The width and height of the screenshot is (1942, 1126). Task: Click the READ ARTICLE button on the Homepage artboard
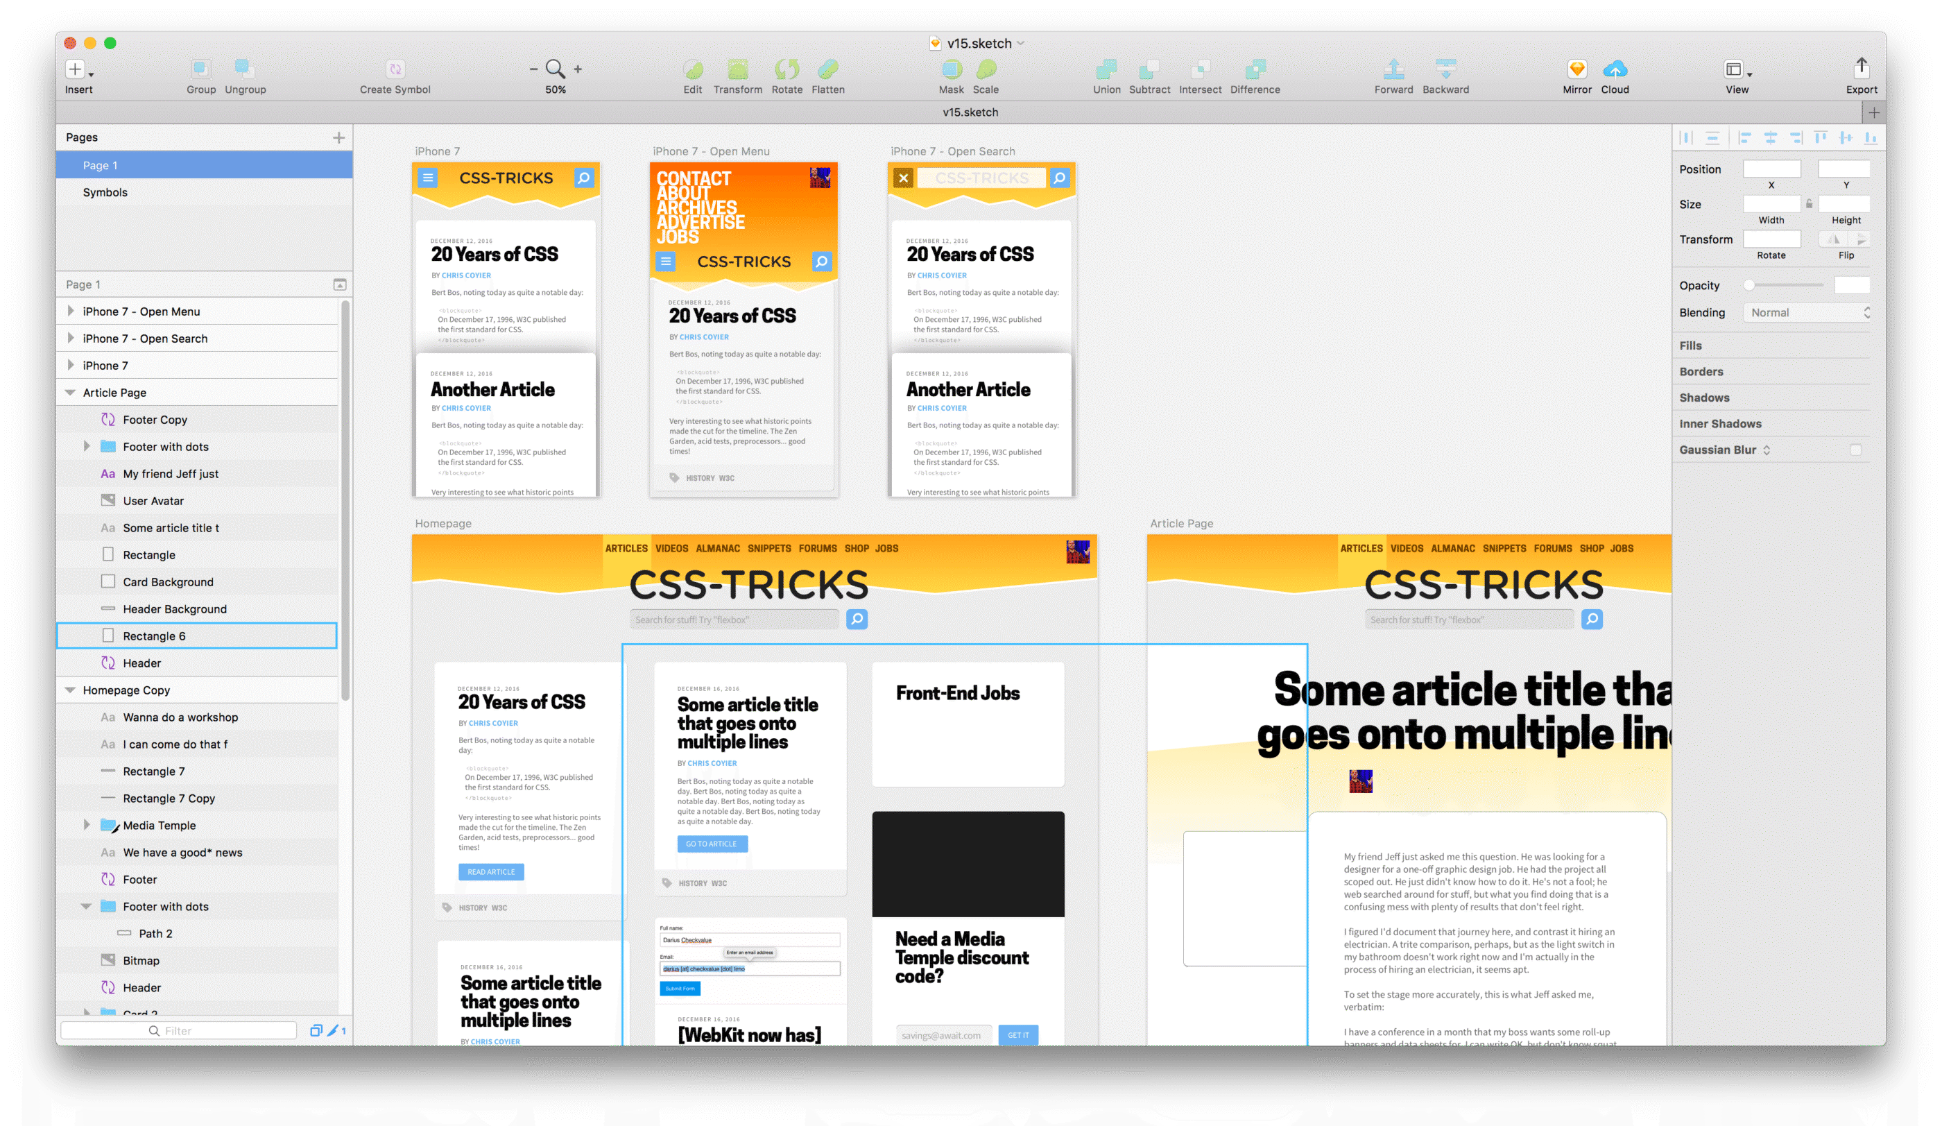click(x=491, y=871)
